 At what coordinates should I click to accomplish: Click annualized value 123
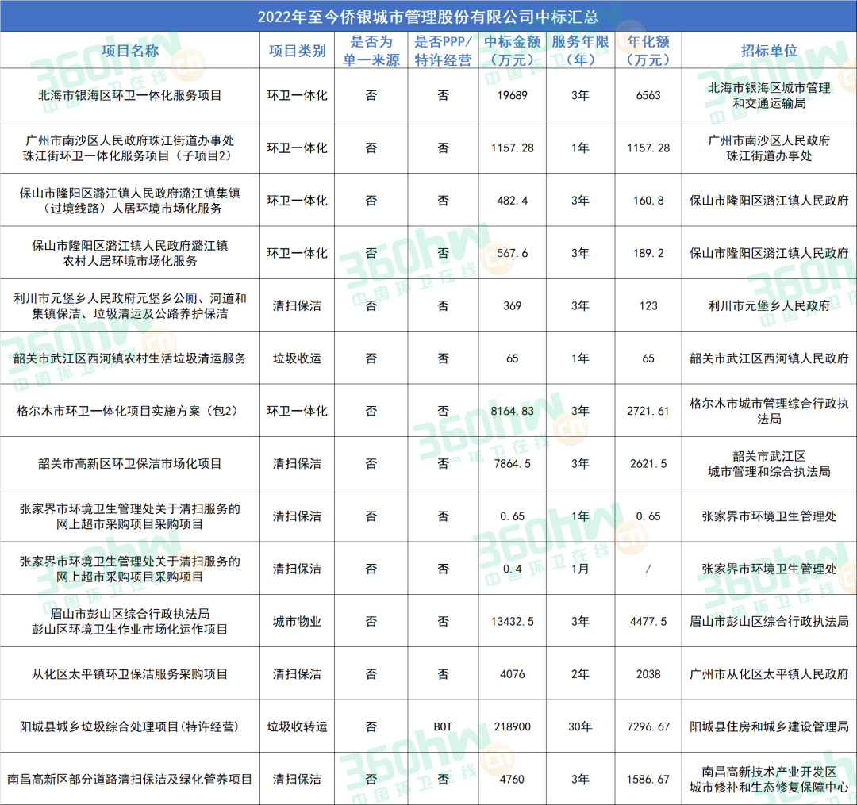[648, 306]
